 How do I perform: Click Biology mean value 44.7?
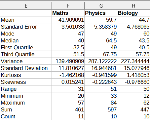[133, 20]
